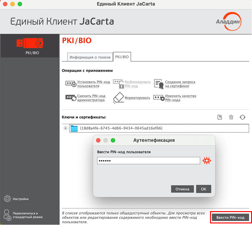Click the Ввести PIN-код button
The height and width of the screenshot is (225, 252).
tap(231, 217)
